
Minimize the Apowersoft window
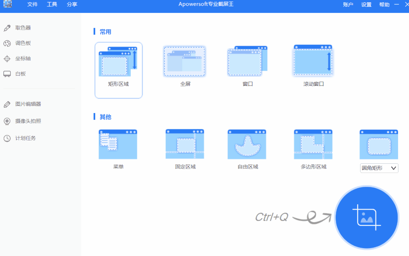[396, 5]
